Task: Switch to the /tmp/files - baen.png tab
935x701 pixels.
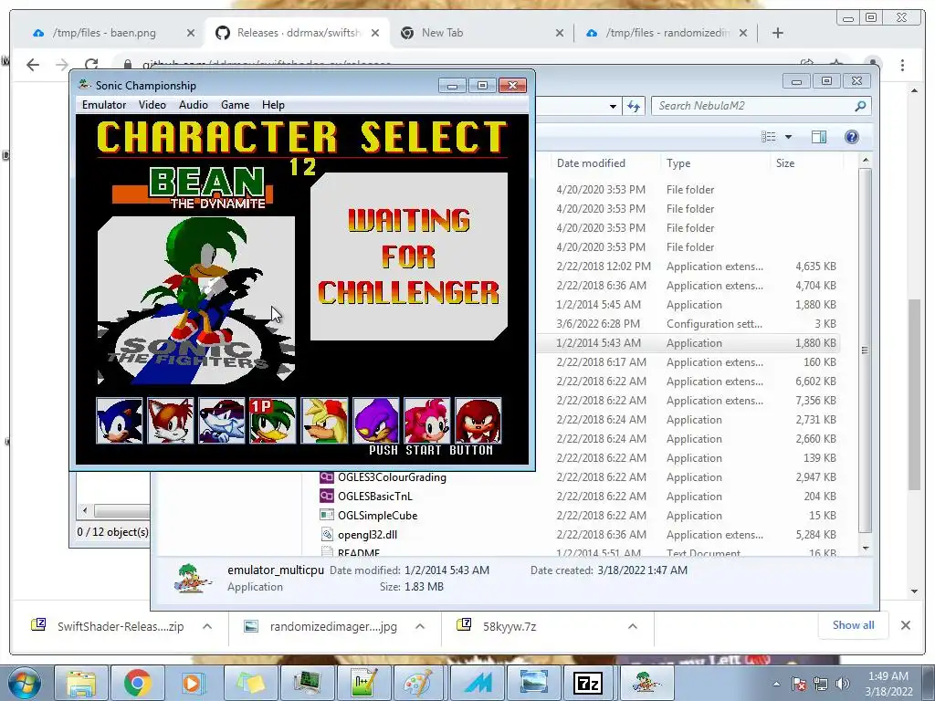Action: 104,33
